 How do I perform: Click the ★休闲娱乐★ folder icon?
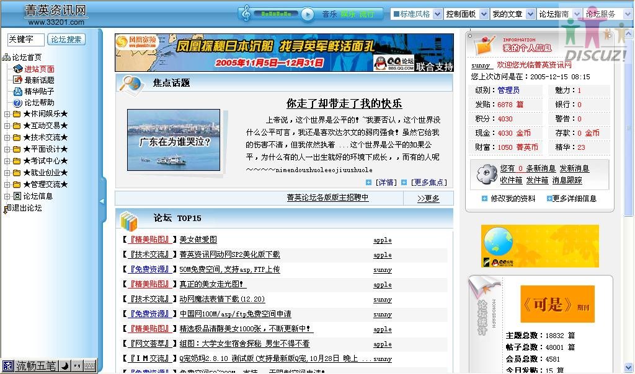pos(17,114)
